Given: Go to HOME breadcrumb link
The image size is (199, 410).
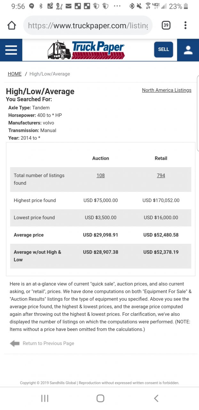Looking at the screenshot, I should [x=15, y=74].
